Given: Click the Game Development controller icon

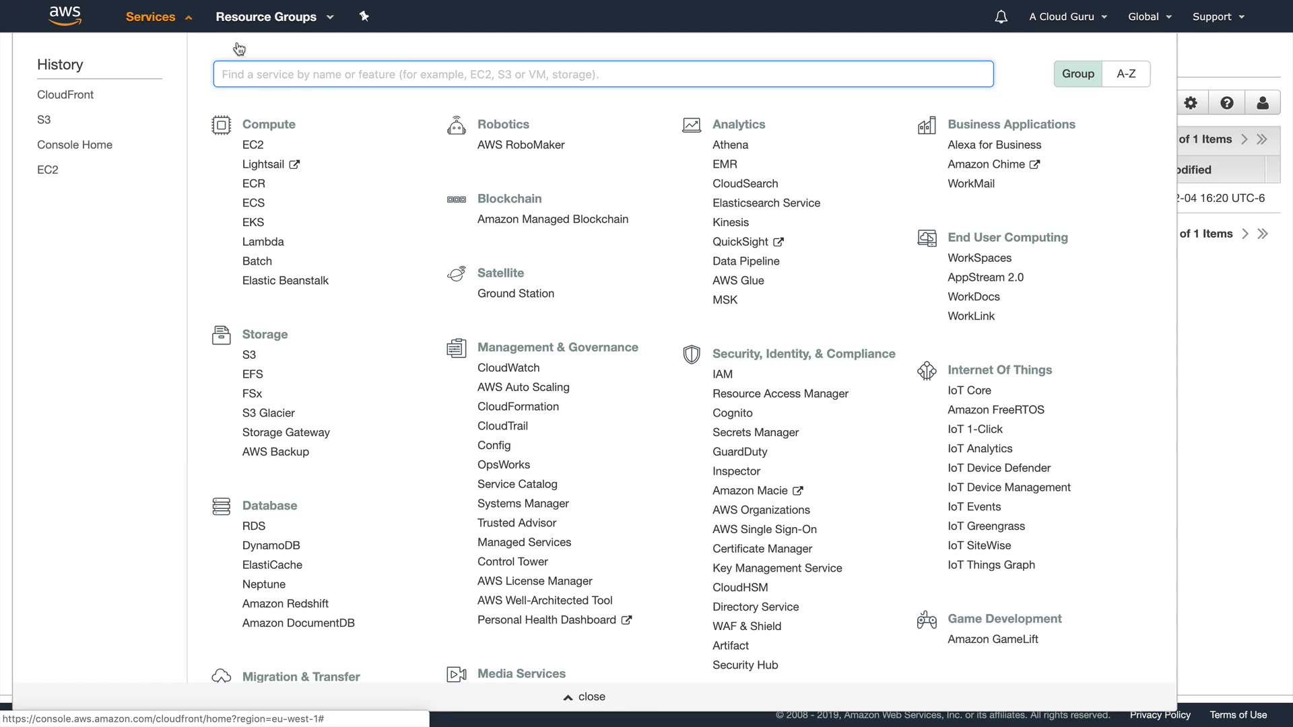Looking at the screenshot, I should [x=927, y=619].
